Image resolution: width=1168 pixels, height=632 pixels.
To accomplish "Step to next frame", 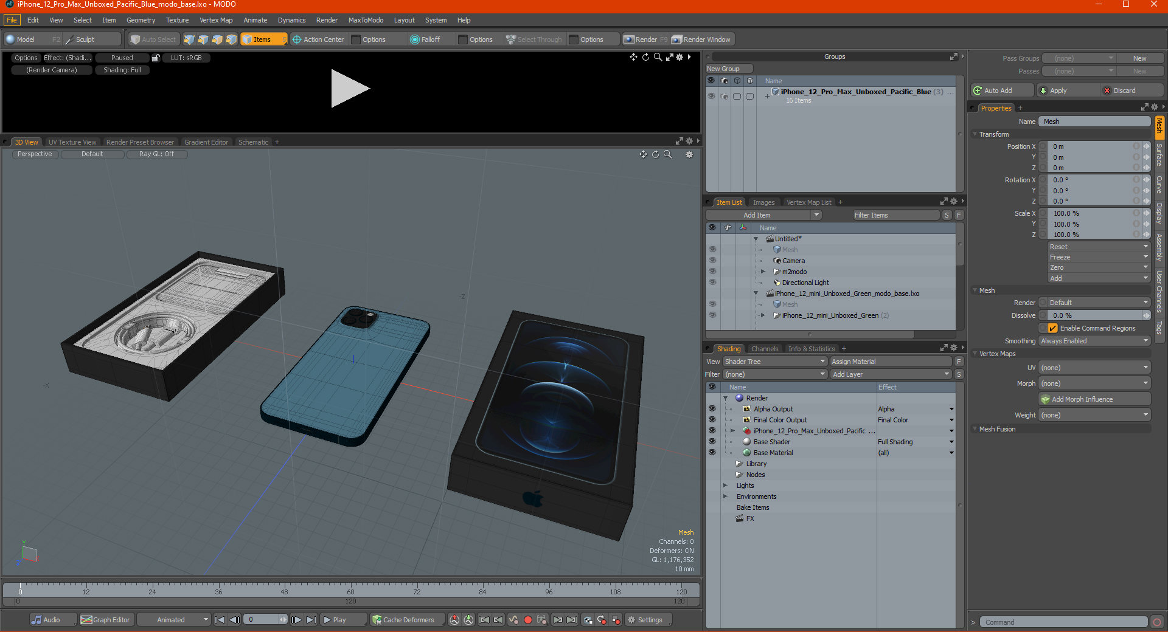I will tap(296, 620).
